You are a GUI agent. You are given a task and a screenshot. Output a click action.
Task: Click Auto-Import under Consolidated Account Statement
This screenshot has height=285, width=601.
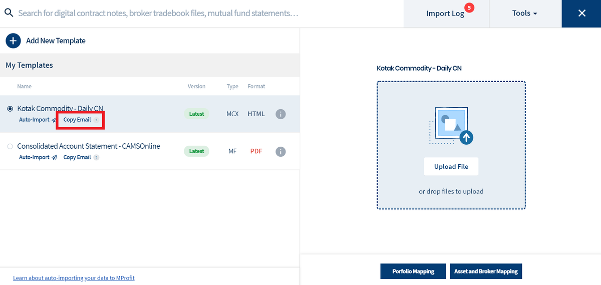34,157
